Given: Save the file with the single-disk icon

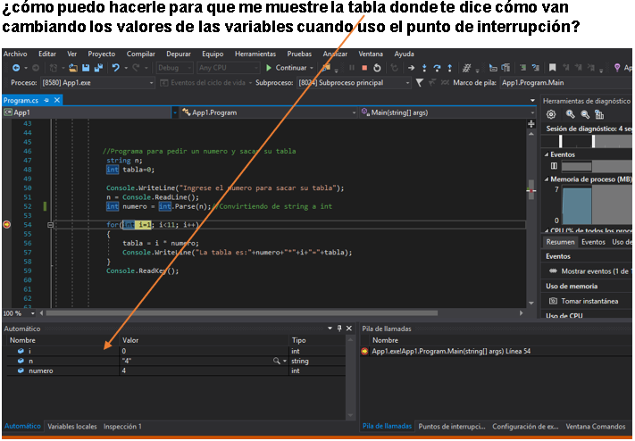Looking at the screenshot, I should point(86,68).
